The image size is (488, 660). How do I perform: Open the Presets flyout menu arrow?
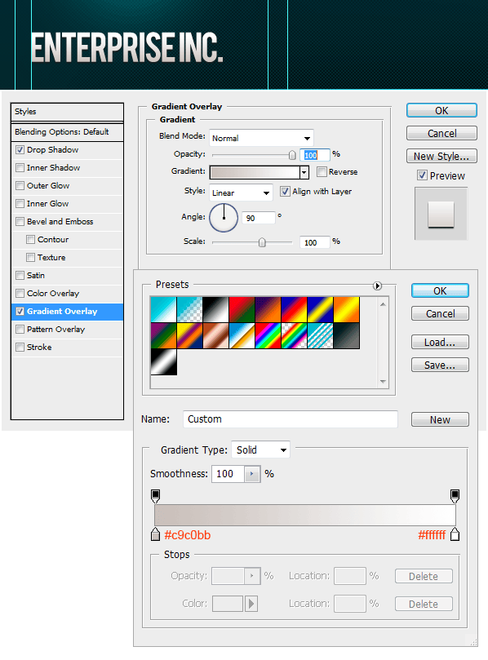point(377,286)
